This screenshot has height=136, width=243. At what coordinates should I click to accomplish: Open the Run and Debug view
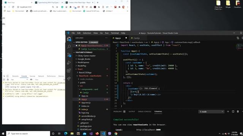(69, 63)
